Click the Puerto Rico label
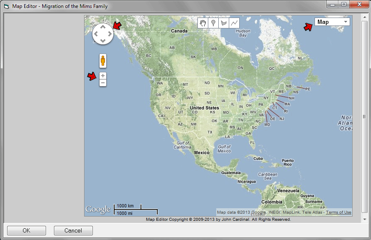The height and width of the screenshot is (240, 371). [288, 163]
